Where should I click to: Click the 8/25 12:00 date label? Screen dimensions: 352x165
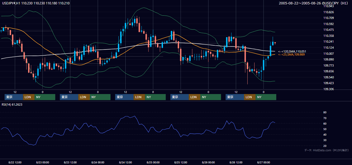pos(181,163)
